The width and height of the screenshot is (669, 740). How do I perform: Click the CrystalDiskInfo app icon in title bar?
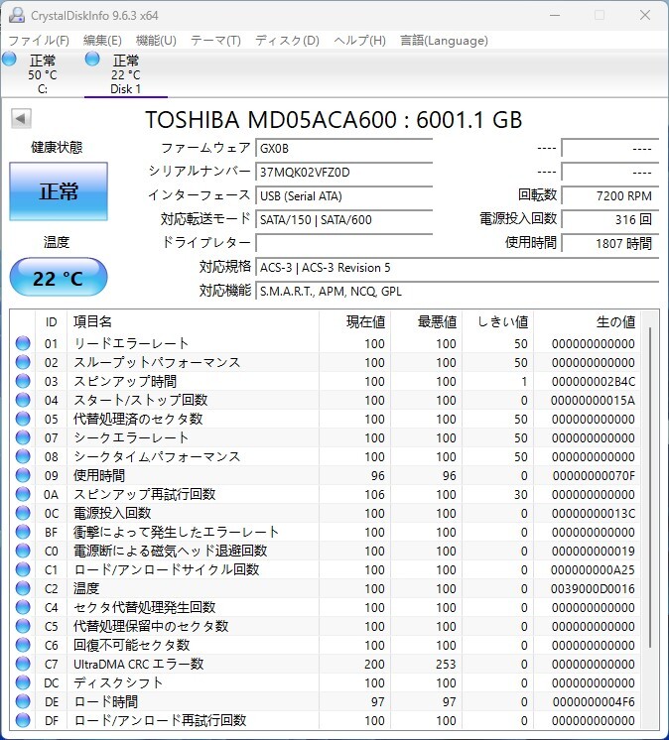(x=17, y=15)
